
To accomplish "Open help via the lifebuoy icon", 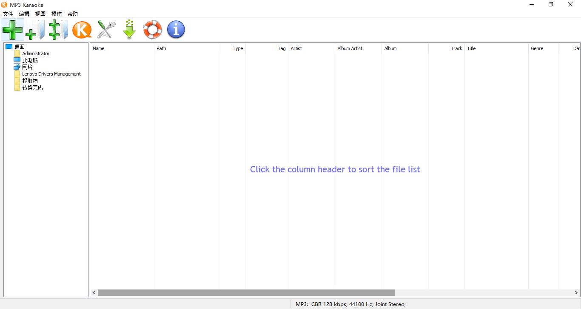I will (x=153, y=30).
